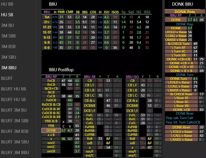Click the CB label in BBU 3B table

[89, 81]
